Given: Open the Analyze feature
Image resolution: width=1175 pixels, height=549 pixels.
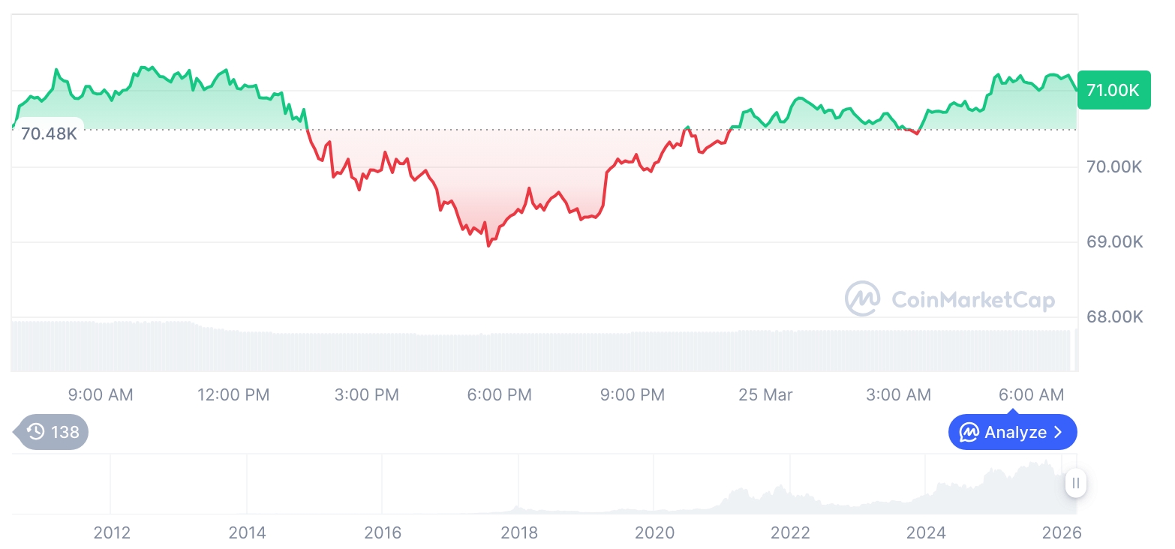Looking at the screenshot, I should [x=1012, y=433].
